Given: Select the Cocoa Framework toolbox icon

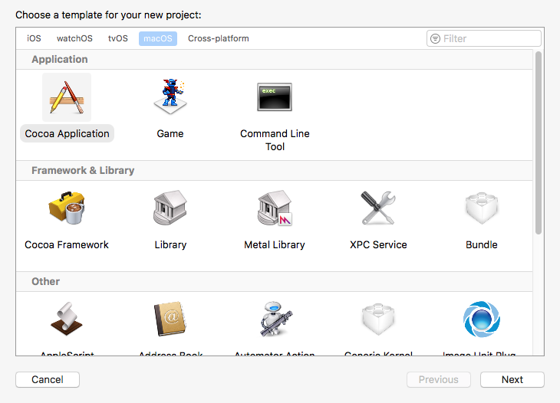Looking at the screenshot, I should pos(67,208).
